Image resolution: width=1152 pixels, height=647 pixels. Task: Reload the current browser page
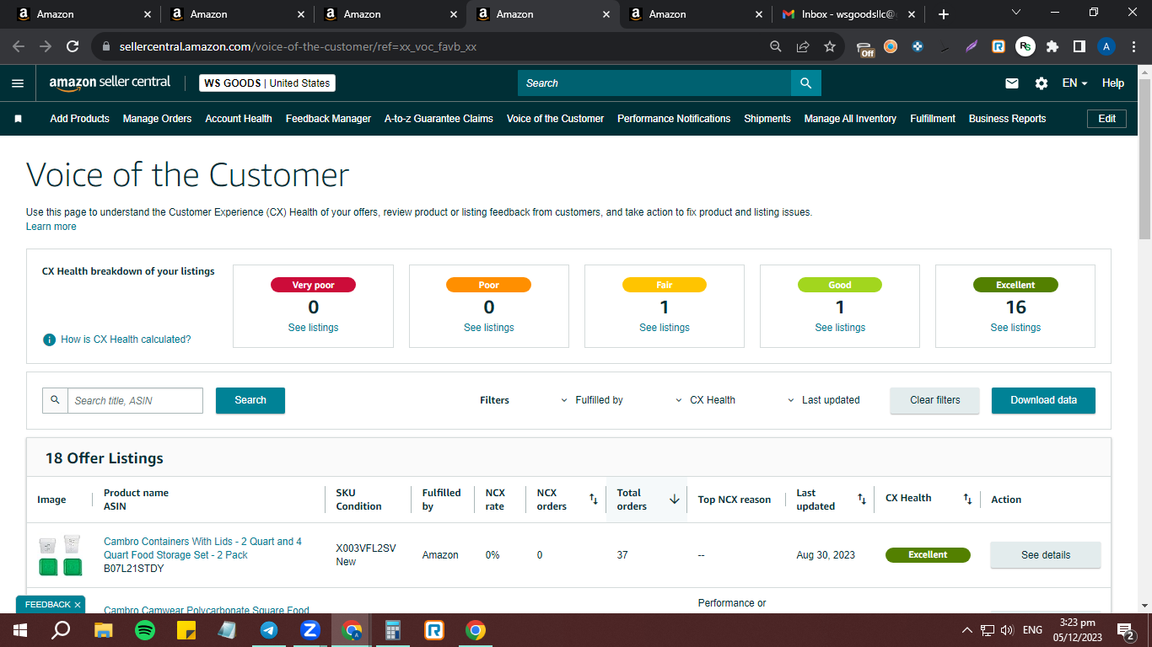pyautogui.click(x=73, y=46)
